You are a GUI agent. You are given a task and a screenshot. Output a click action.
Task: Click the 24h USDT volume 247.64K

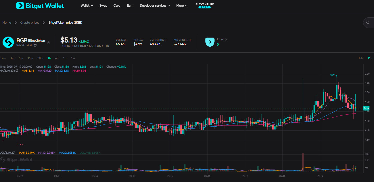click(180, 44)
